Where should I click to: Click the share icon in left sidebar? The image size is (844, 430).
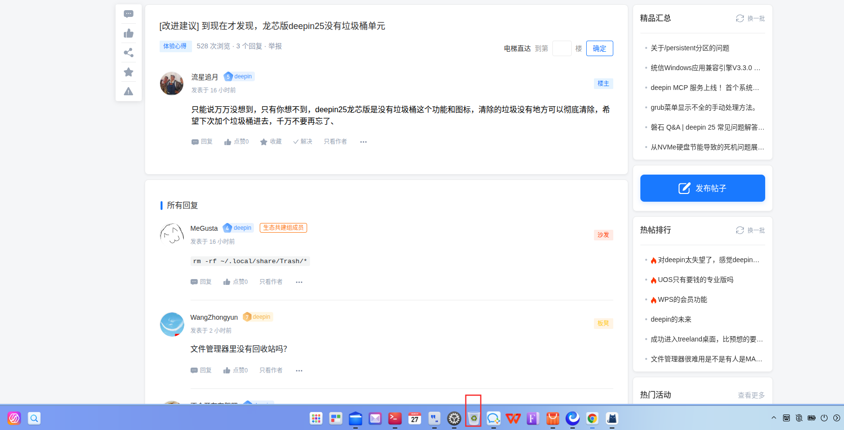129,53
